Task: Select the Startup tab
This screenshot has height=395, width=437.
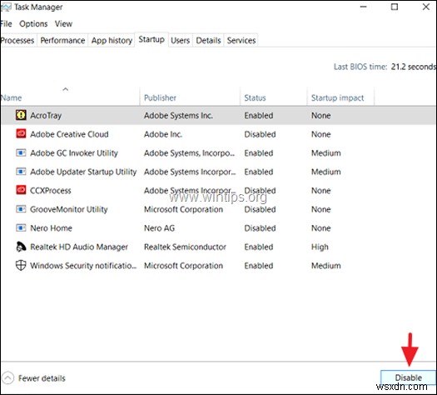Action: (x=151, y=40)
